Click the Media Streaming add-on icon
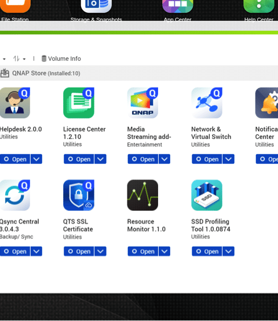The width and height of the screenshot is (278, 321). pos(142,103)
